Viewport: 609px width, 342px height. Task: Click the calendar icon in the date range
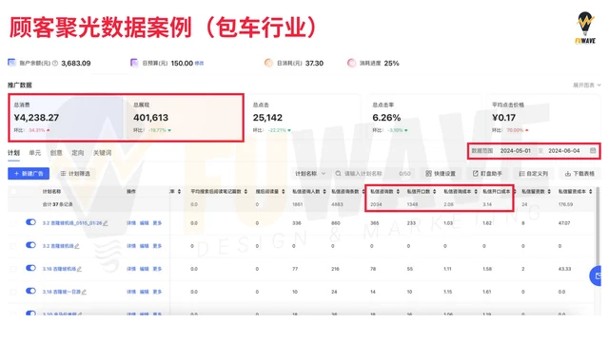coord(593,150)
